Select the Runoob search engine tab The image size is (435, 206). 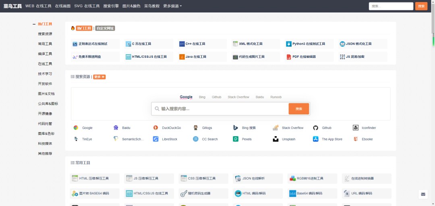(x=276, y=97)
